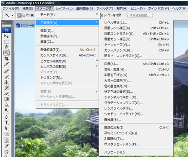
Task: Open the フィルタ(T) menu
Action: coord(105,8)
